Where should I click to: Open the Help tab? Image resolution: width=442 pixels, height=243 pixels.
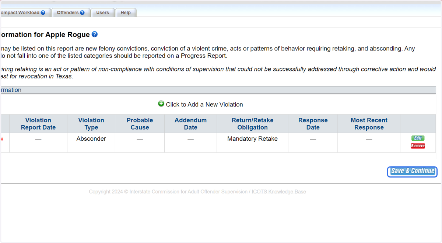(126, 13)
